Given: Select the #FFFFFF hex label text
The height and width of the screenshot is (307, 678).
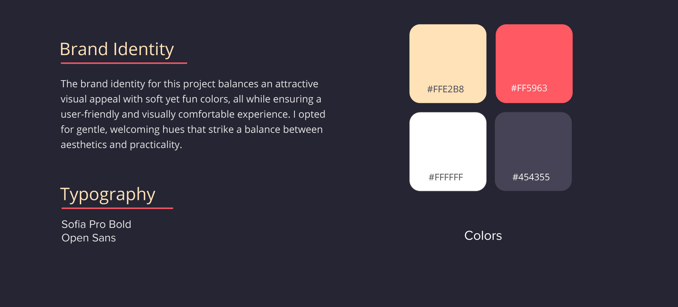Looking at the screenshot, I should pos(446,177).
